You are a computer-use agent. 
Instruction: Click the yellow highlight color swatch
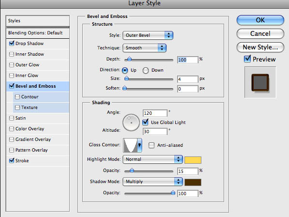(x=193, y=160)
